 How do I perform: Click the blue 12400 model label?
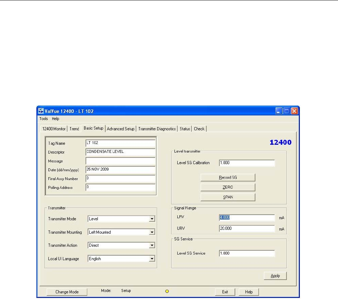(280, 142)
